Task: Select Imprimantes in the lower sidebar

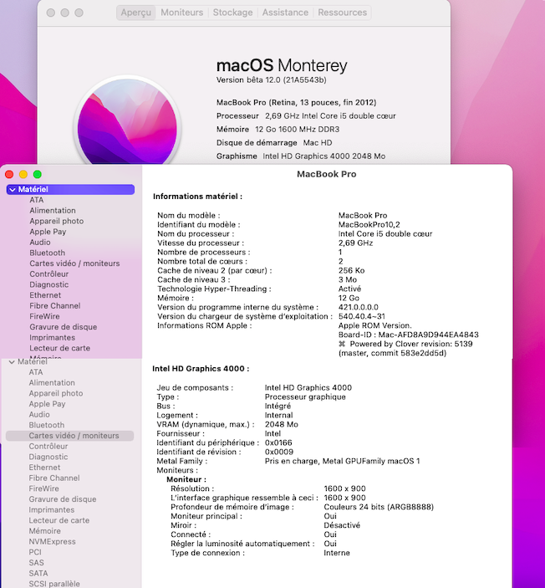Action: pos(51,509)
